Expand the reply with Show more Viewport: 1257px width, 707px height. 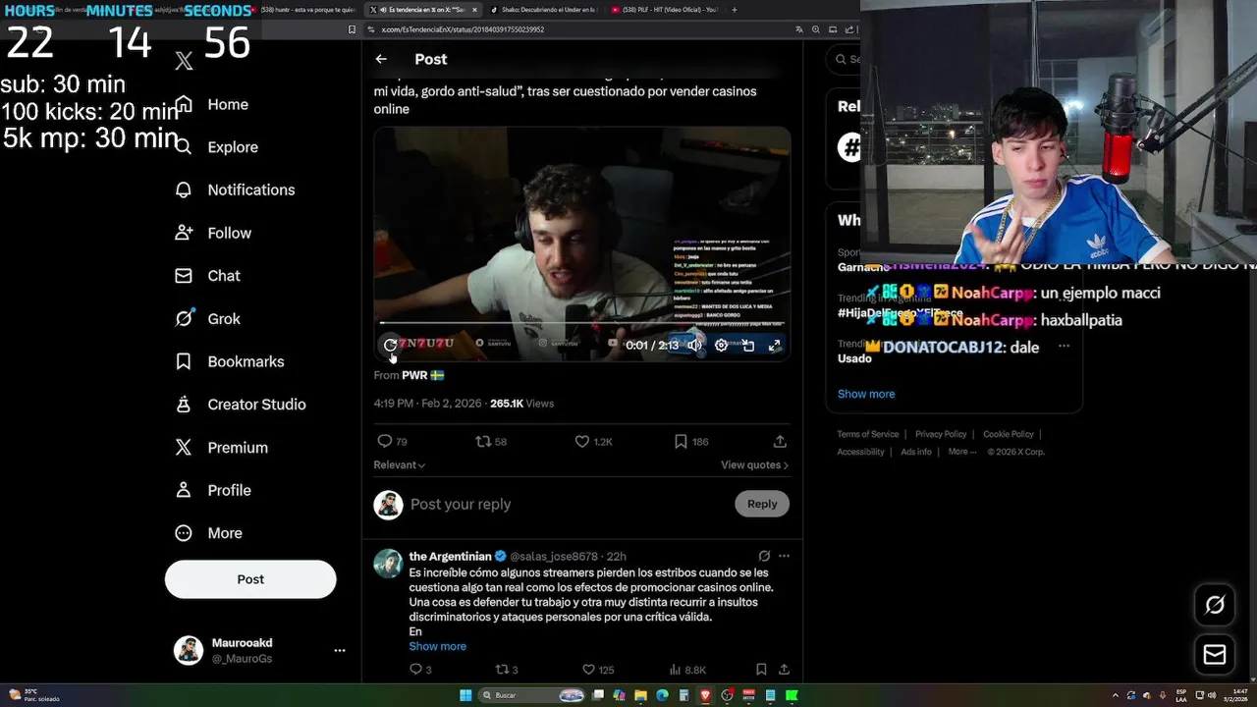click(438, 646)
